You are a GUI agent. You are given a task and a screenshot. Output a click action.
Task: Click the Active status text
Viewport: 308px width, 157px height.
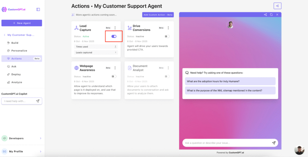click(x=86, y=36)
